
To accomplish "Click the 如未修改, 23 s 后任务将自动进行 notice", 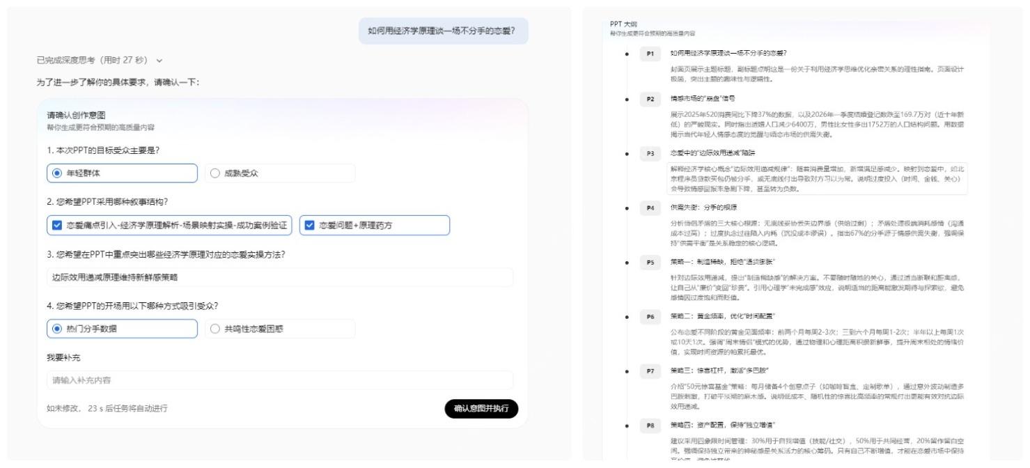I will (x=107, y=408).
